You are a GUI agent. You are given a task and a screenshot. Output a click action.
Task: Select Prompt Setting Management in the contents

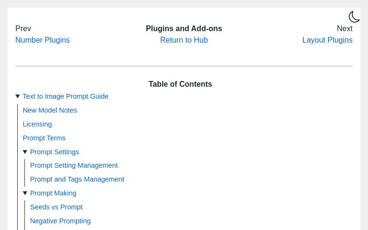[x=74, y=165]
